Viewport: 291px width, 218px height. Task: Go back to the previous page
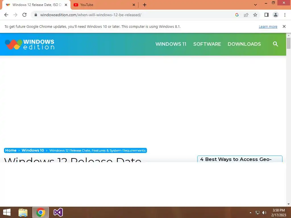(6, 15)
